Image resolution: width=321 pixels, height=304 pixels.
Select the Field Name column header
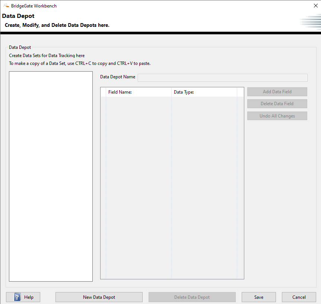(139, 92)
